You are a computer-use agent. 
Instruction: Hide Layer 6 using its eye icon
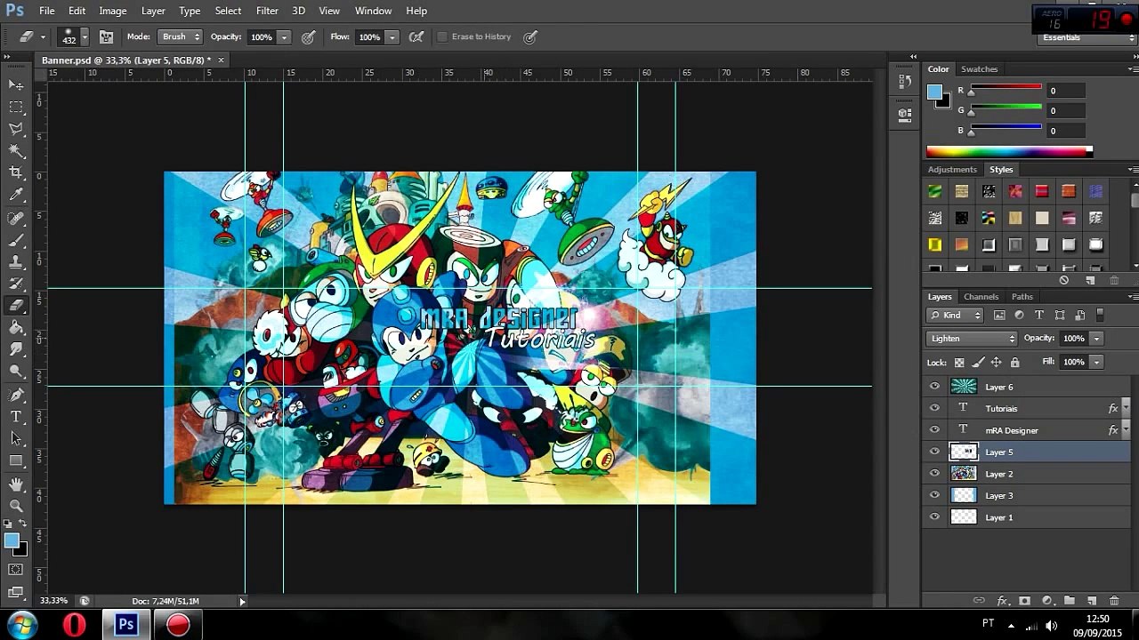point(934,387)
